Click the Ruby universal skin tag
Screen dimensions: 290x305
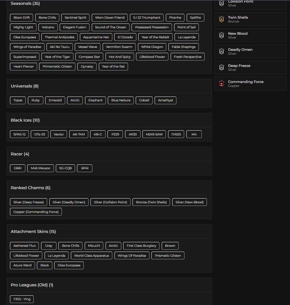point(36,100)
